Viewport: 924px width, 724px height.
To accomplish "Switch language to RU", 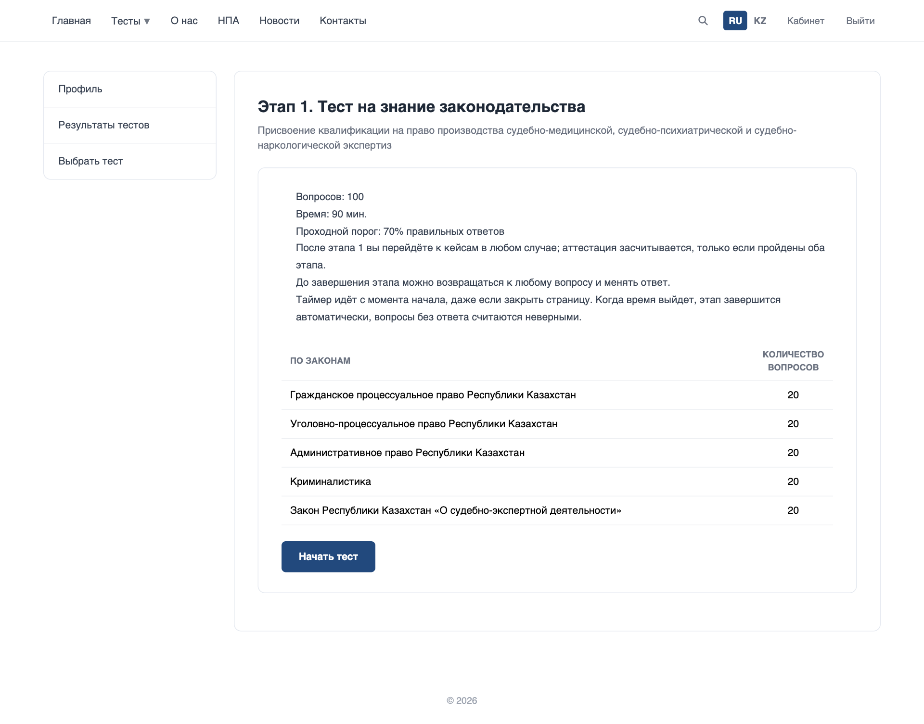I will pyautogui.click(x=735, y=21).
